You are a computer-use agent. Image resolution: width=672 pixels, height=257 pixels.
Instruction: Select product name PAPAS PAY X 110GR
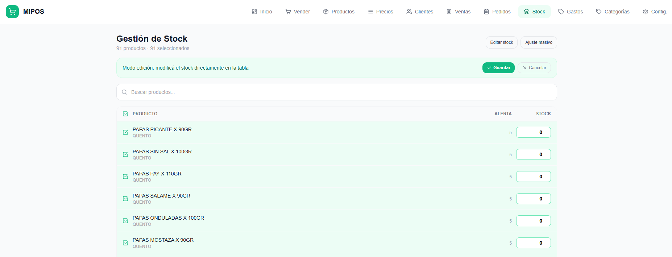pyautogui.click(x=157, y=174)
